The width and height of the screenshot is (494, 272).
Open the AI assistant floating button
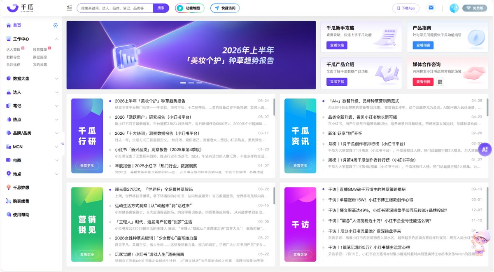[485, 150]
